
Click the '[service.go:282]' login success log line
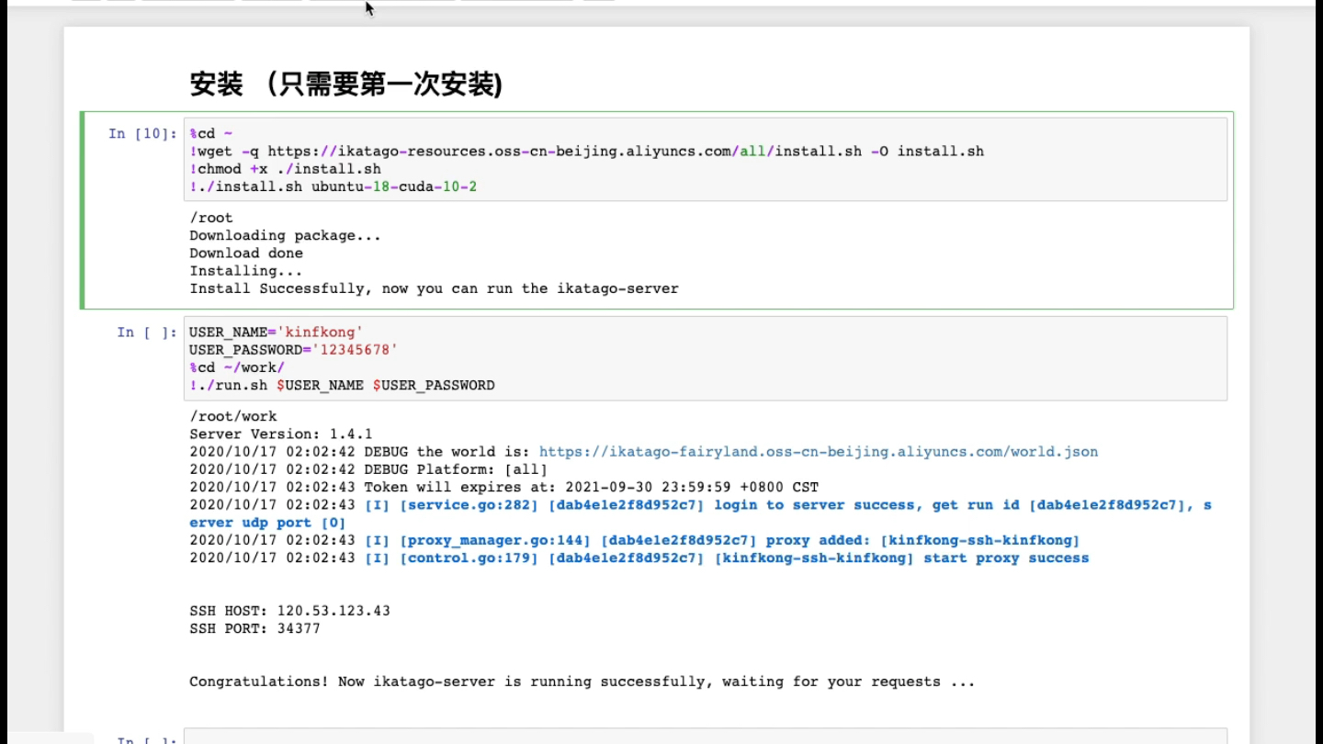coord(700,513)
